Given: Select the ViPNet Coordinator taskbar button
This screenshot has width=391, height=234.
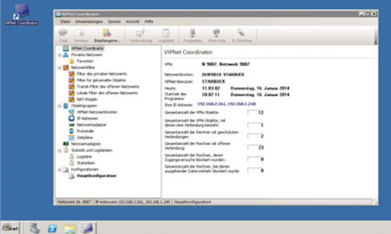Looking at the screenshot, I should click(x=87, y=228).
